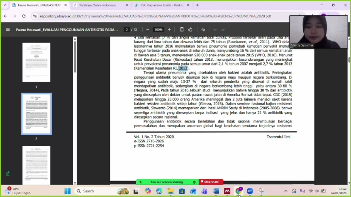Screen dimensions: 351x197
Task: Go back in the browser
Action: pyautogui.click(x=5, y=16)
